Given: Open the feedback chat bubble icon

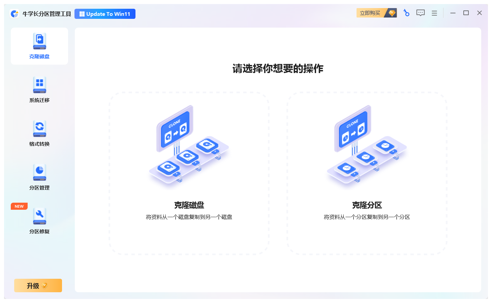Looking at the screenshot, I should 421,13.
